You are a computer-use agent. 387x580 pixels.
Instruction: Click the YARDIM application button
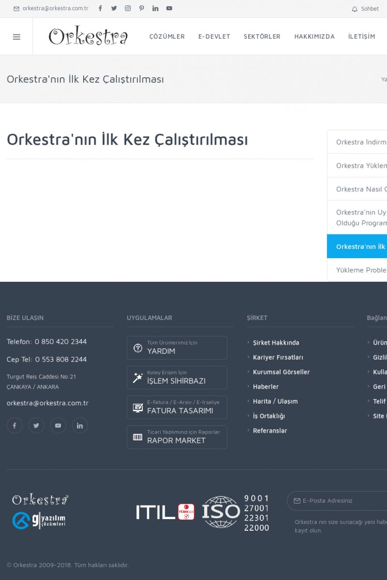click(x=177, y=348)
